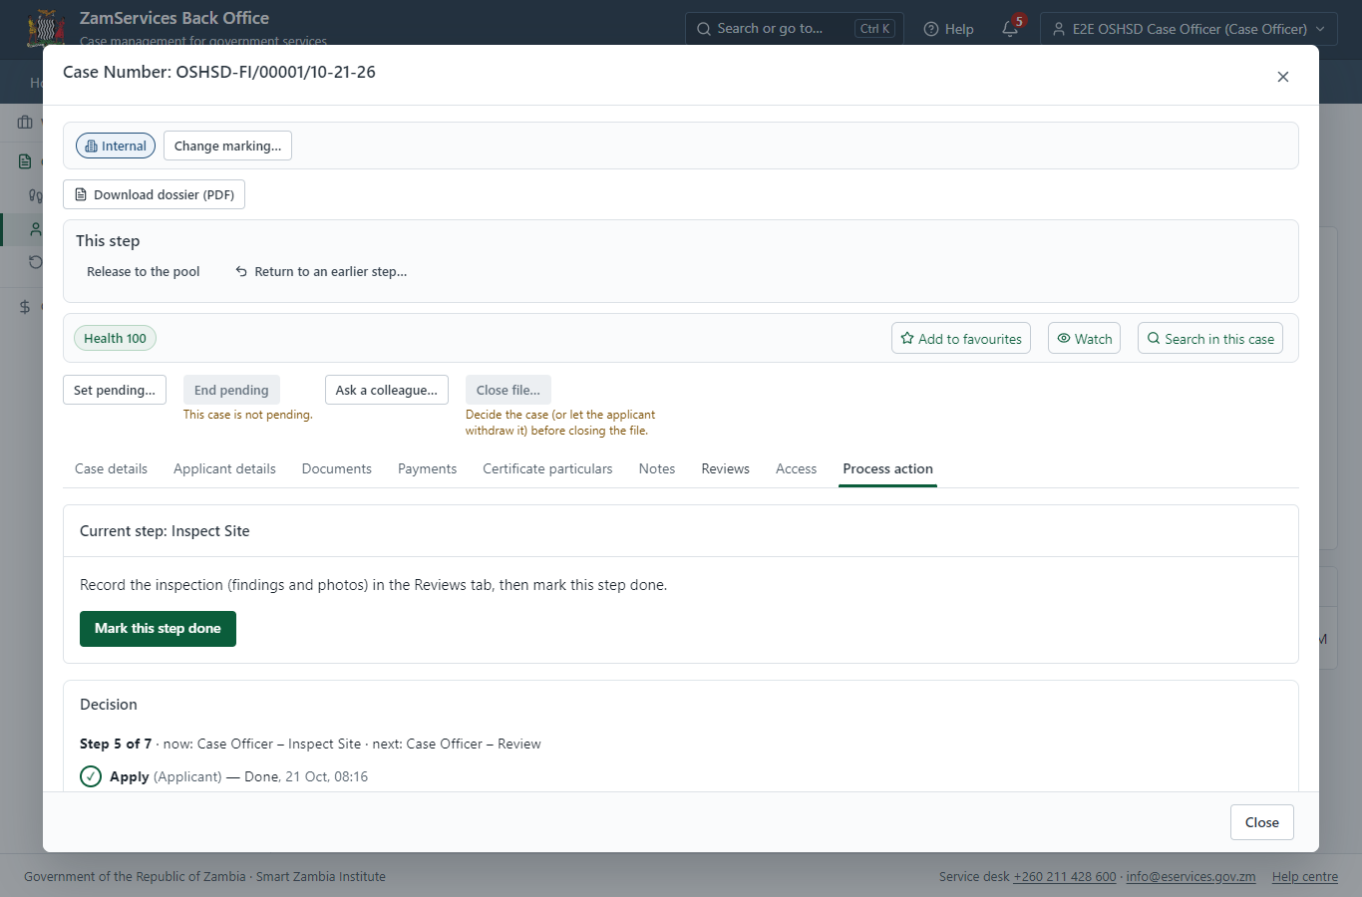Open the Notes tab
1362x897 pixels.
(657, 468)
